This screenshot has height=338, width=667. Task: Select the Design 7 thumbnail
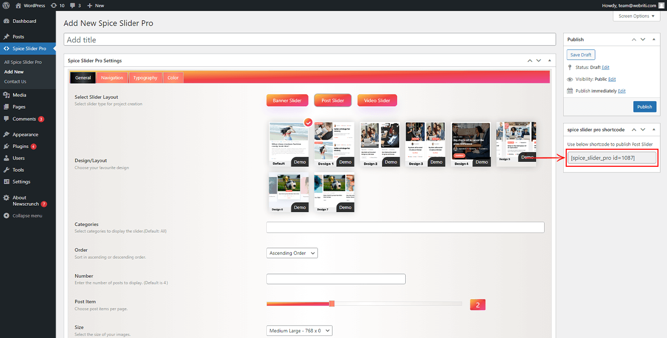pyautogui.click(x=334, y=192)
